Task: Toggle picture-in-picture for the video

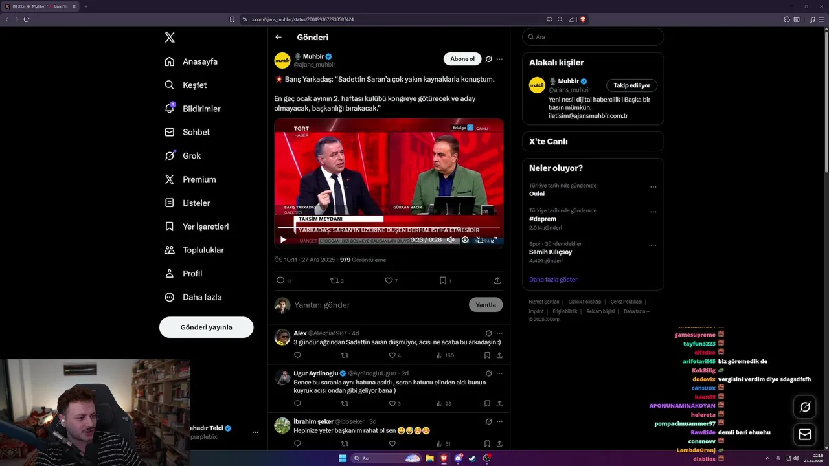Action: [480, 239]
